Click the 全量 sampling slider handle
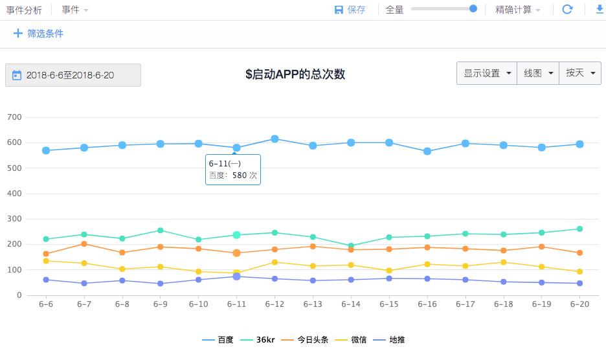The height and width of the screenshot is (349, 606). coord(473,8)
